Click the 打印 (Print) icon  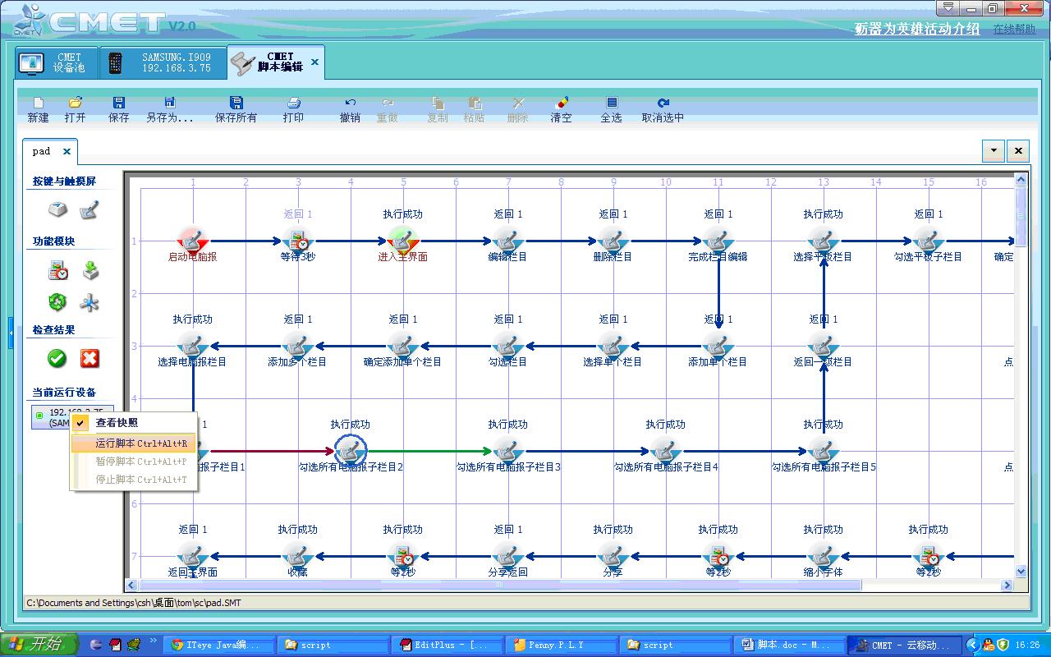[294, 103]
